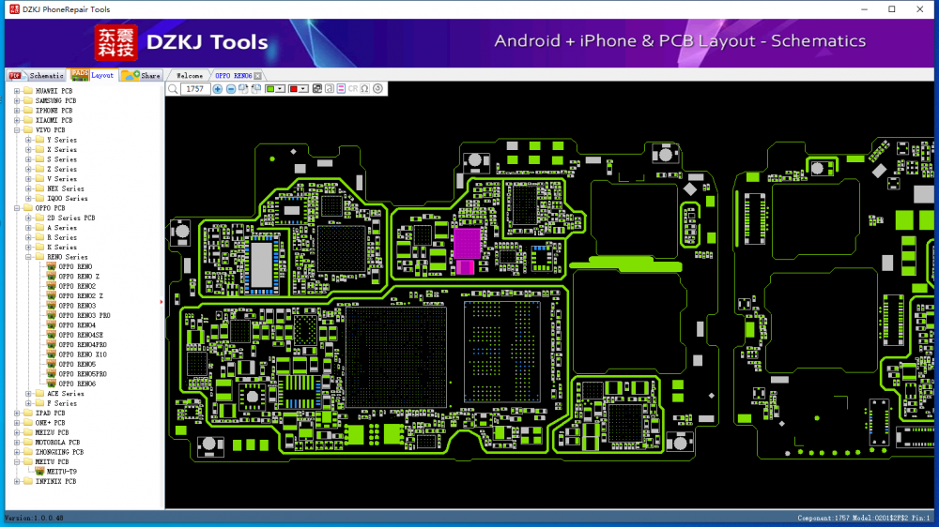
Task: Click the blue minus zoom-out icon
Action: pos(231,89)
